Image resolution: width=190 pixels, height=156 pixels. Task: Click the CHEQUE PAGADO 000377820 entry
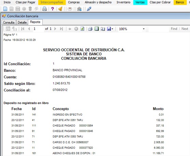[x=73, y=148]
